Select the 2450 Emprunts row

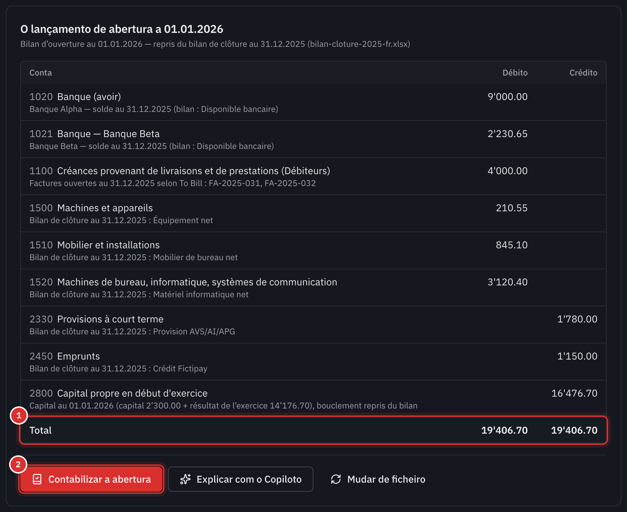[313, 362]
